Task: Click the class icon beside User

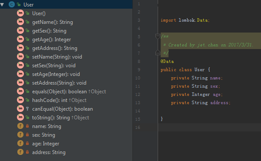Action: (x=12, y=4)
